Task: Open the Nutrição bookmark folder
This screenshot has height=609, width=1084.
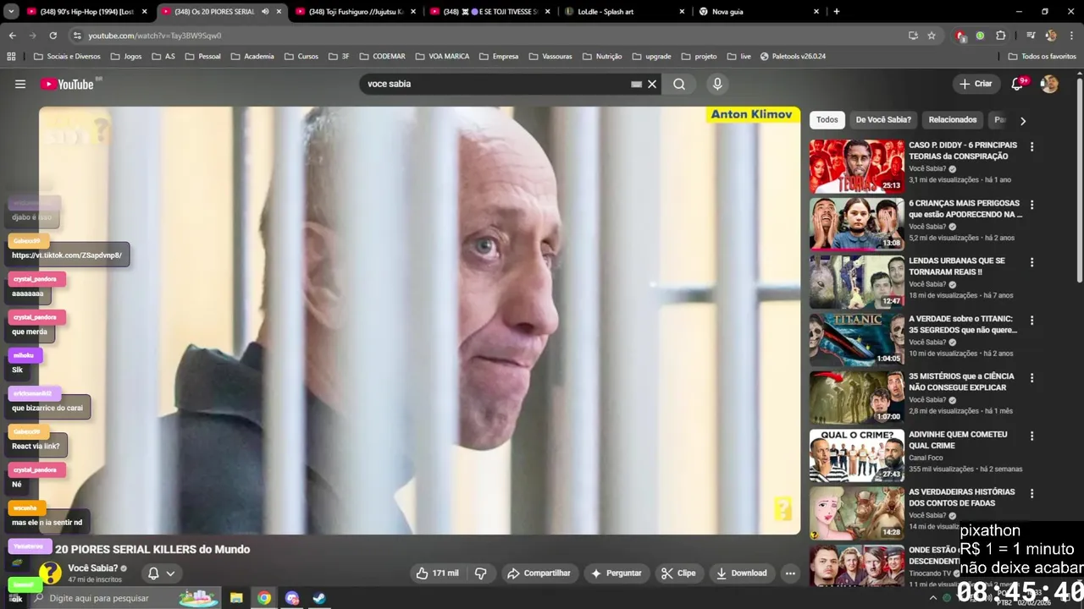Action: [602, 57]
